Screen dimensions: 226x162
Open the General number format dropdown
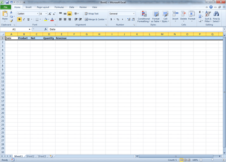(133, 13)
